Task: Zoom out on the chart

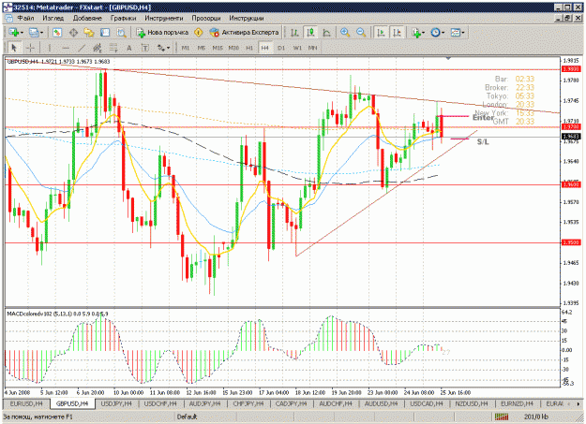Action: pyautogui.click(x=361, y=33)
